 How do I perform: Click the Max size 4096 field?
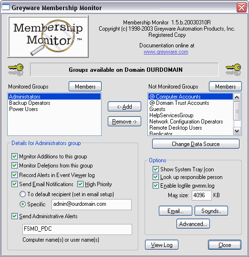coord(202,195)
